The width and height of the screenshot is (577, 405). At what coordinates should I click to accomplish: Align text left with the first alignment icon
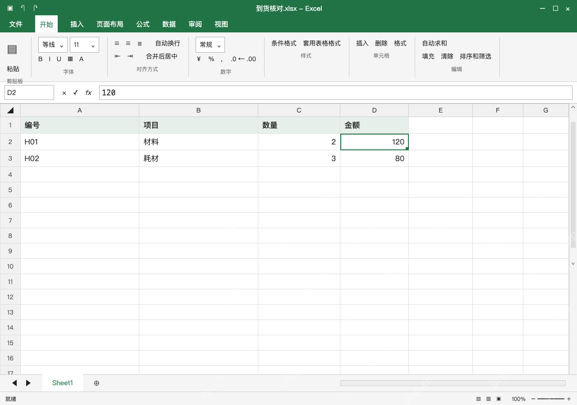click(117, 43)
